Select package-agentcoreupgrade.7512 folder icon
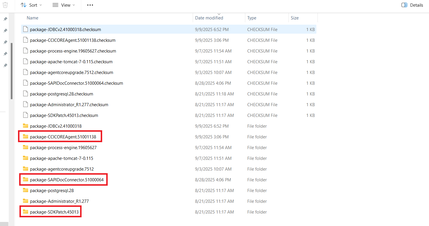 (x=26, y=169)
